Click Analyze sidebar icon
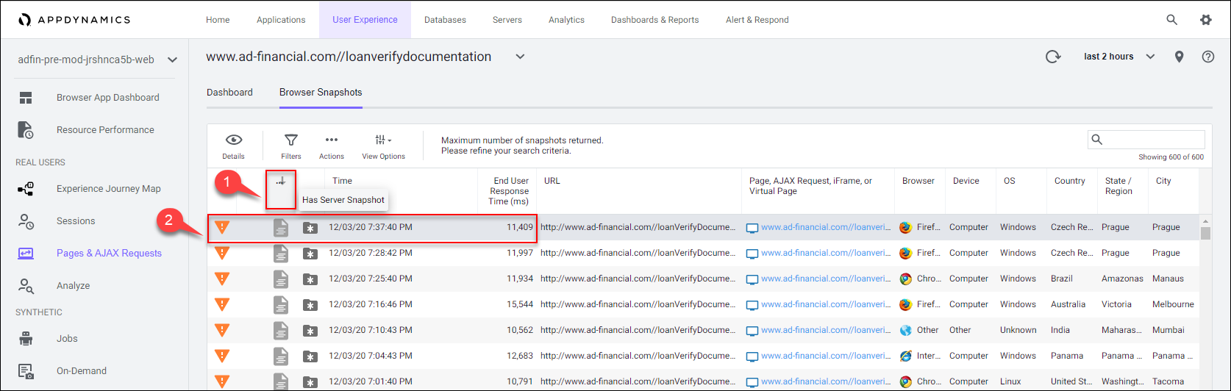 tap(26, 286)
